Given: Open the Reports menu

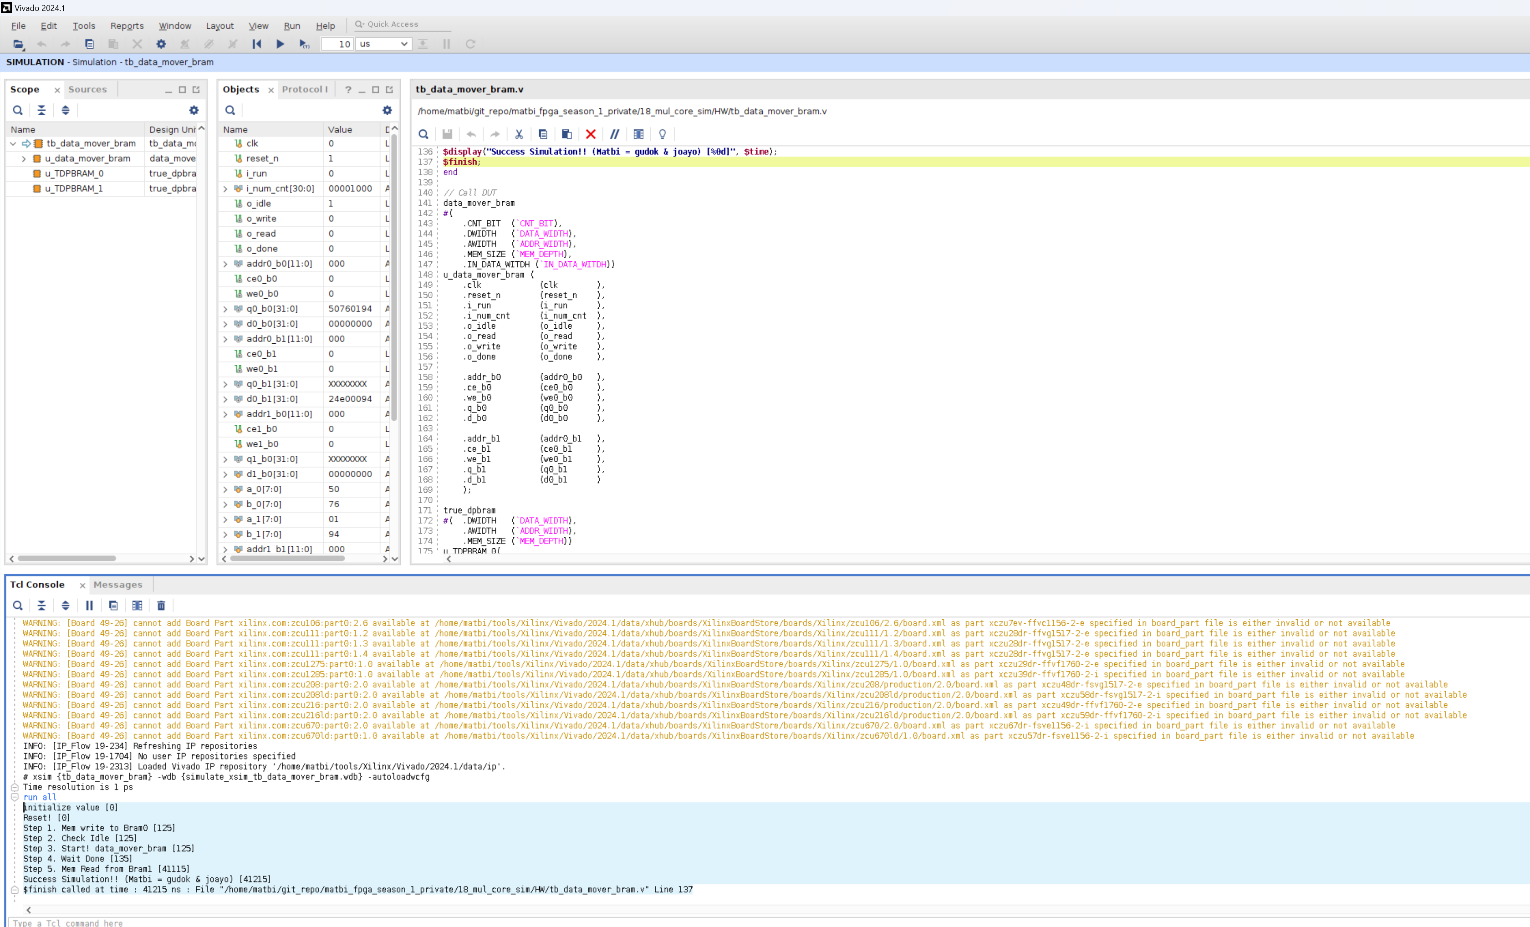Looking at the screenshot, I should [127, 25].
